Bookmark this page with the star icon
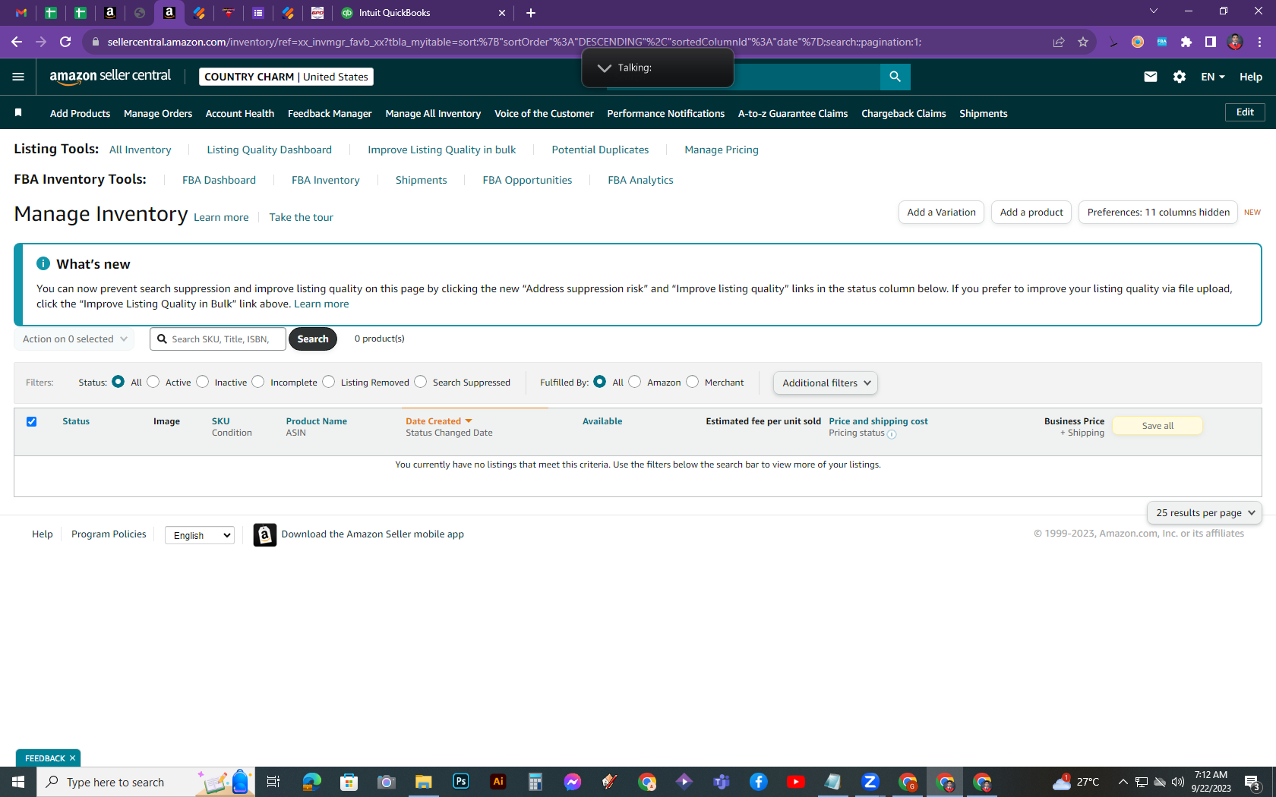Image resolution: width=1276 pixels, height=797 pixels. coord(1083,42)
